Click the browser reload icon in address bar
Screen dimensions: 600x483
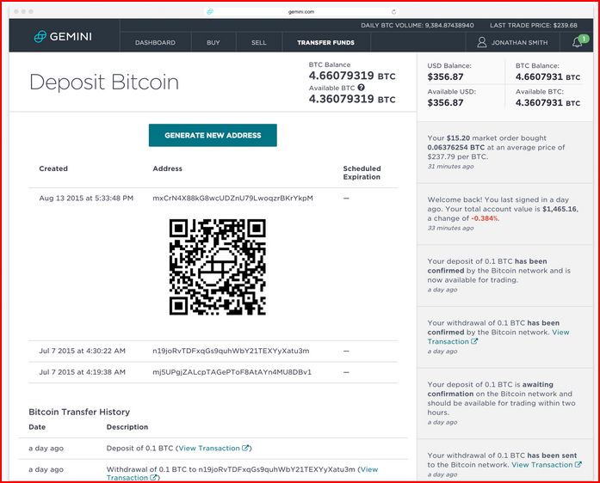tap(393, 11)
